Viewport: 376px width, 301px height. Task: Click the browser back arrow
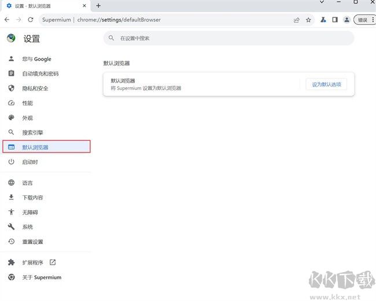(x=7, y=20)
